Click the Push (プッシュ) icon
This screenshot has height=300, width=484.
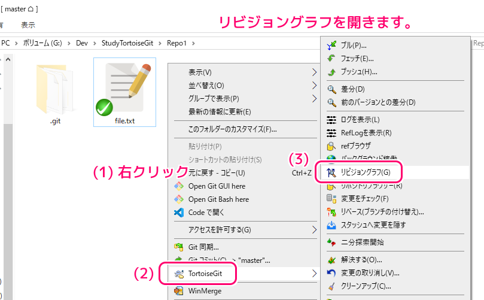(331, 72)
